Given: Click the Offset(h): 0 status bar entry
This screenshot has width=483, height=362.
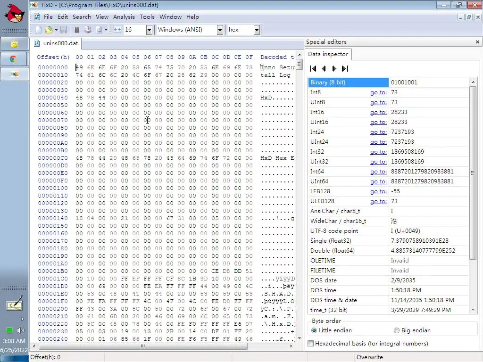Looking at the screenshot, I should click(45, 357).
